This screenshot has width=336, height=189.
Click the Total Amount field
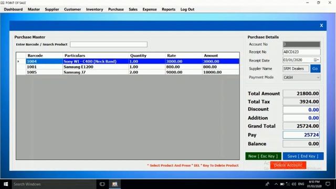[x=301, y=93]
